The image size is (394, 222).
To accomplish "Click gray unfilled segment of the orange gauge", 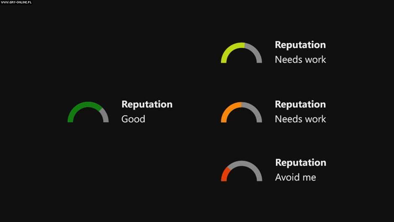I will click(x=254, y=110).
